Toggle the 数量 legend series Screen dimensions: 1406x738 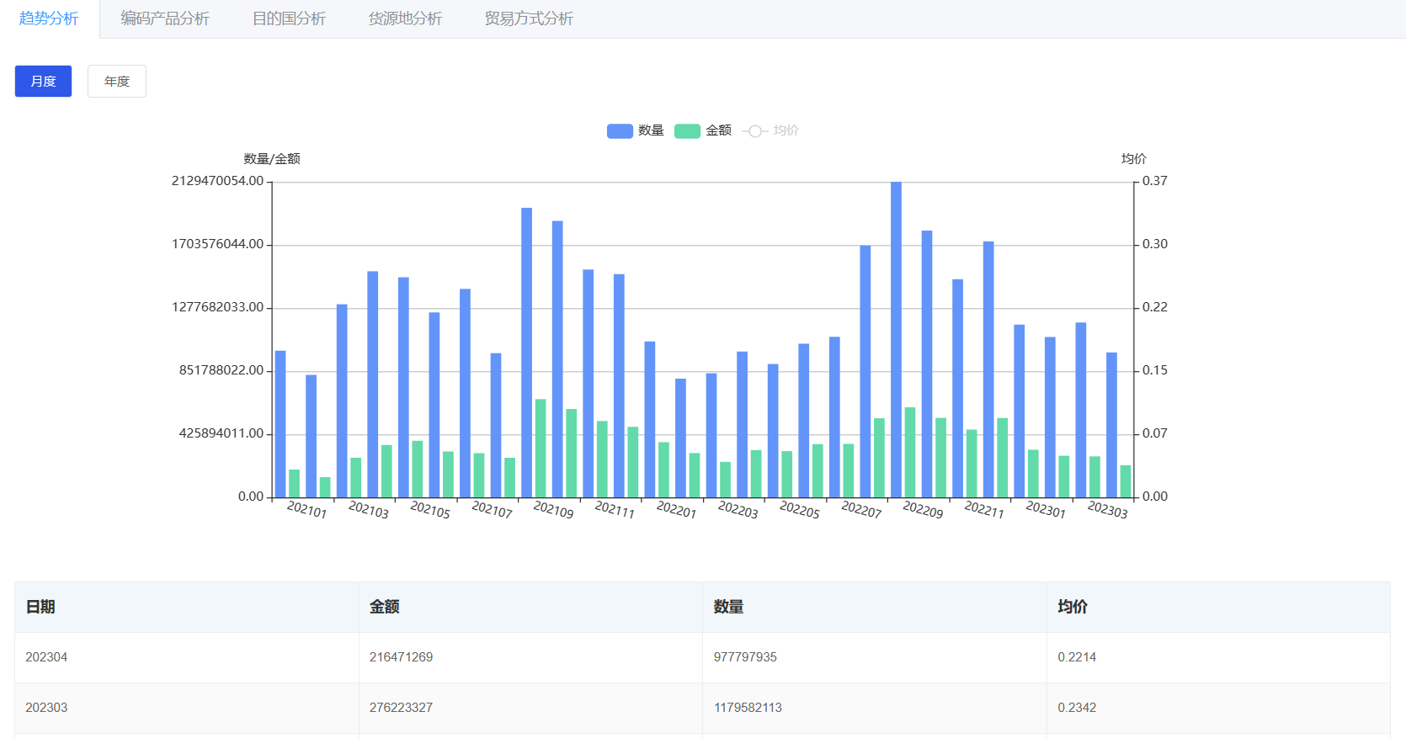(636, 130)
